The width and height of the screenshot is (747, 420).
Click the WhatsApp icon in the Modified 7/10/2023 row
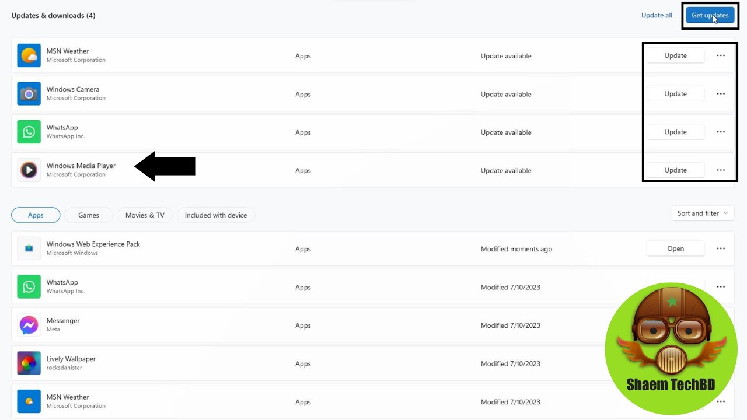click(29, 287)
